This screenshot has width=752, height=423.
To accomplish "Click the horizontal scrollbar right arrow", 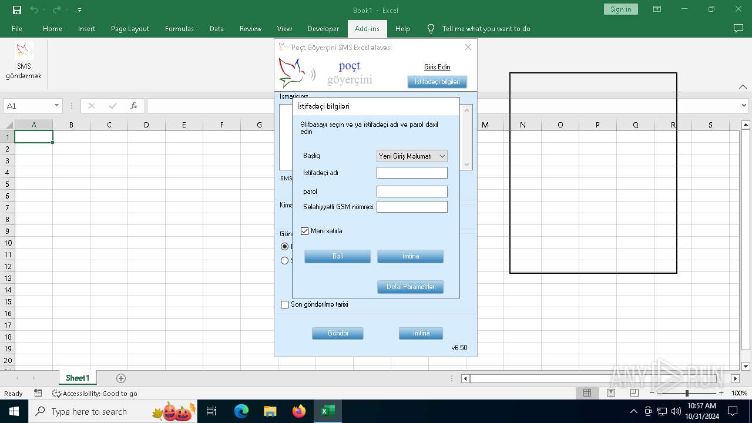I will click(x=735, y=378).
